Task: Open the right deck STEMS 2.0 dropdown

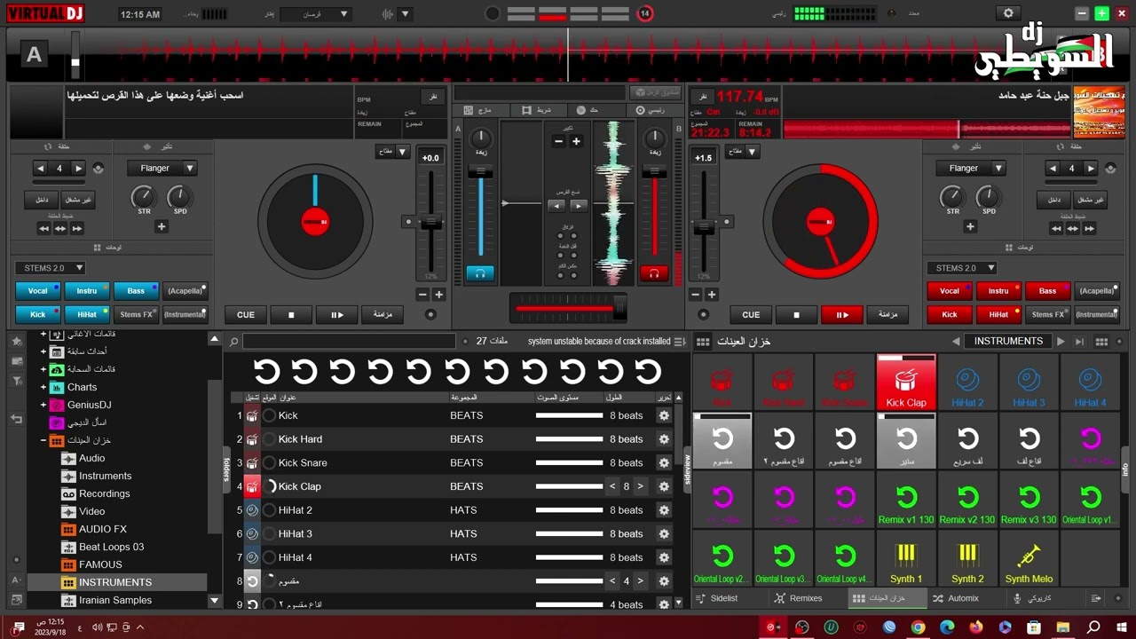Action: (x=962, y=268)
